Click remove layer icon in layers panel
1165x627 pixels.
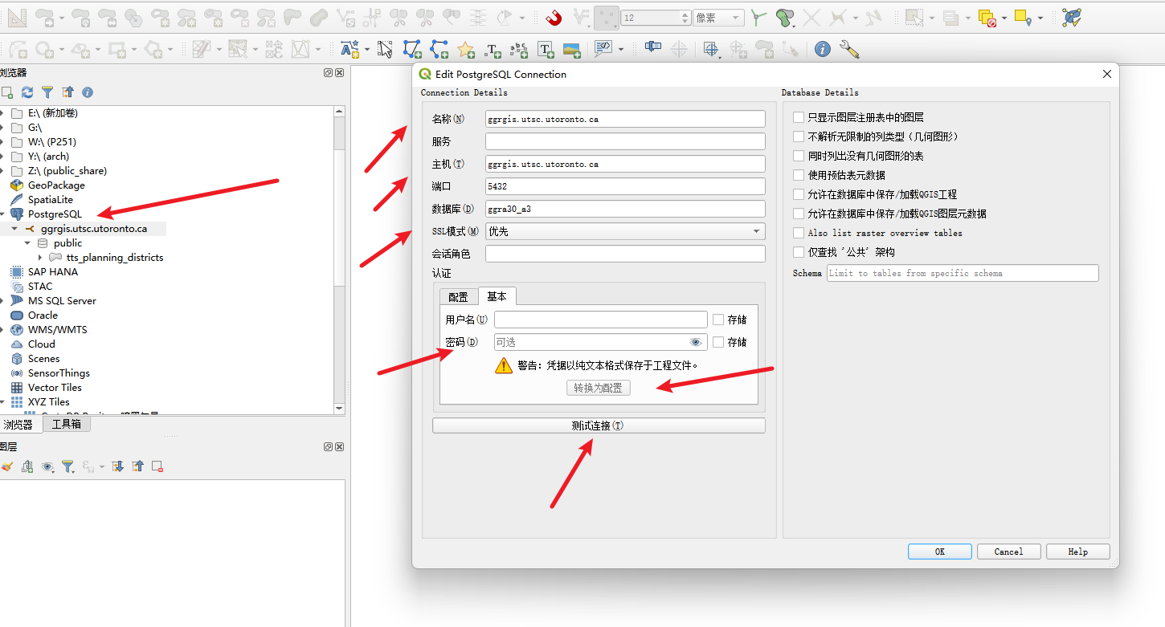(x=157, y=466)
